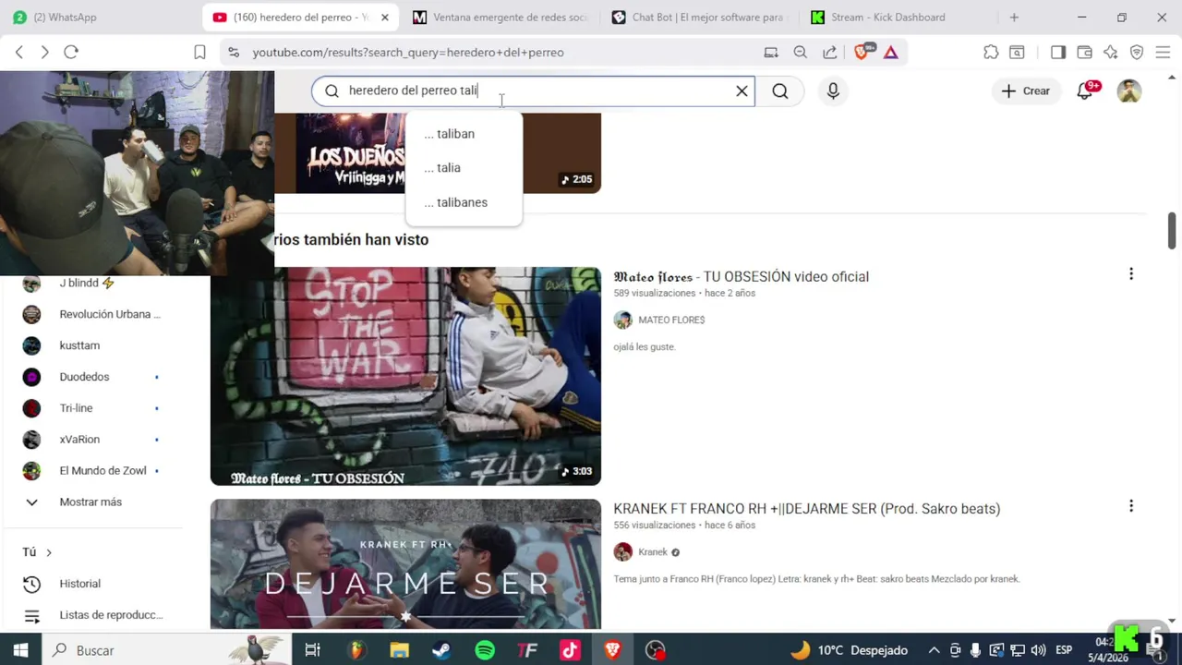The width and height of the screenshot is (1182, 665).
Task: Expand subscriptions with Mostrar más
Action: [92, 502]
